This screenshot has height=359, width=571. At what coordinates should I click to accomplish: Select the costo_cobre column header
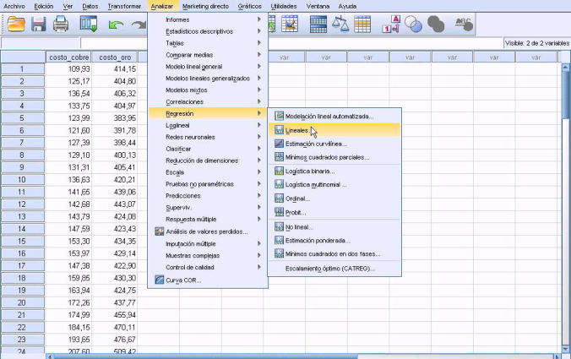pyautogui.click(x=68, y=57)
